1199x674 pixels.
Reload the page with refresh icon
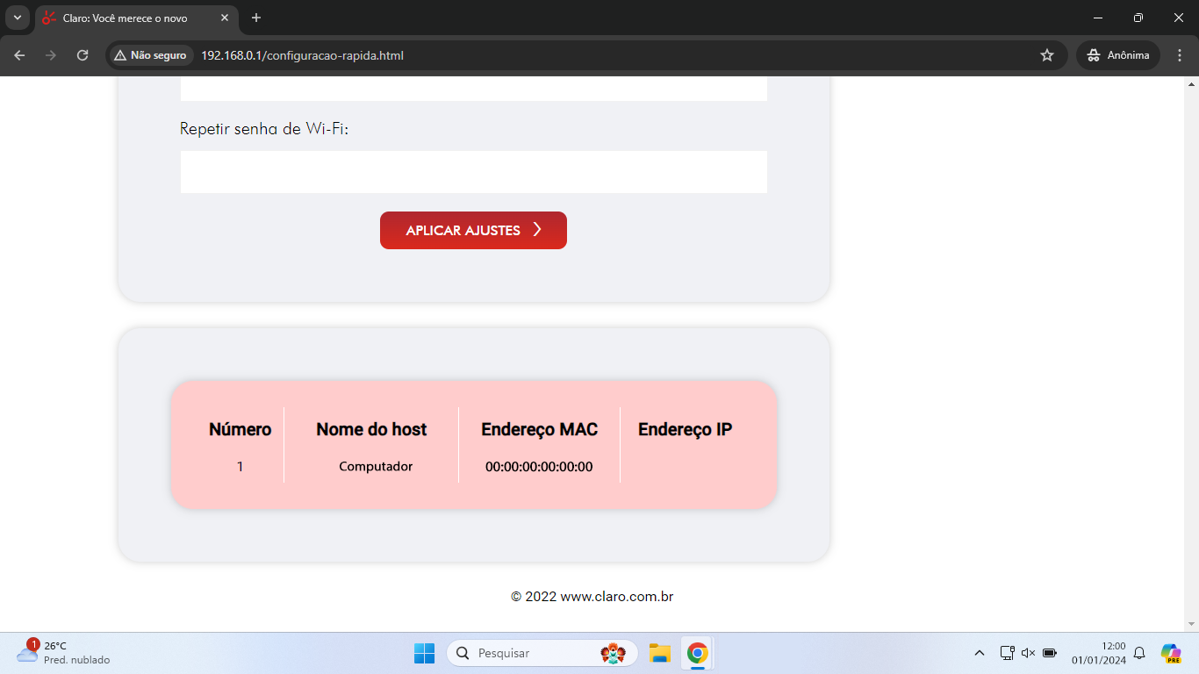(83, 55)
